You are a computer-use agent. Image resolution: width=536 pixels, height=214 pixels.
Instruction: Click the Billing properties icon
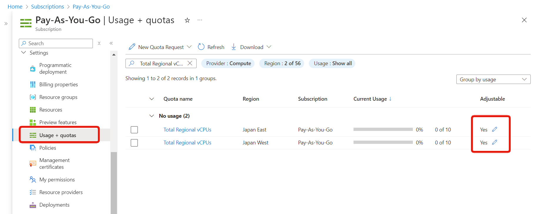click(x=33, y=85)
